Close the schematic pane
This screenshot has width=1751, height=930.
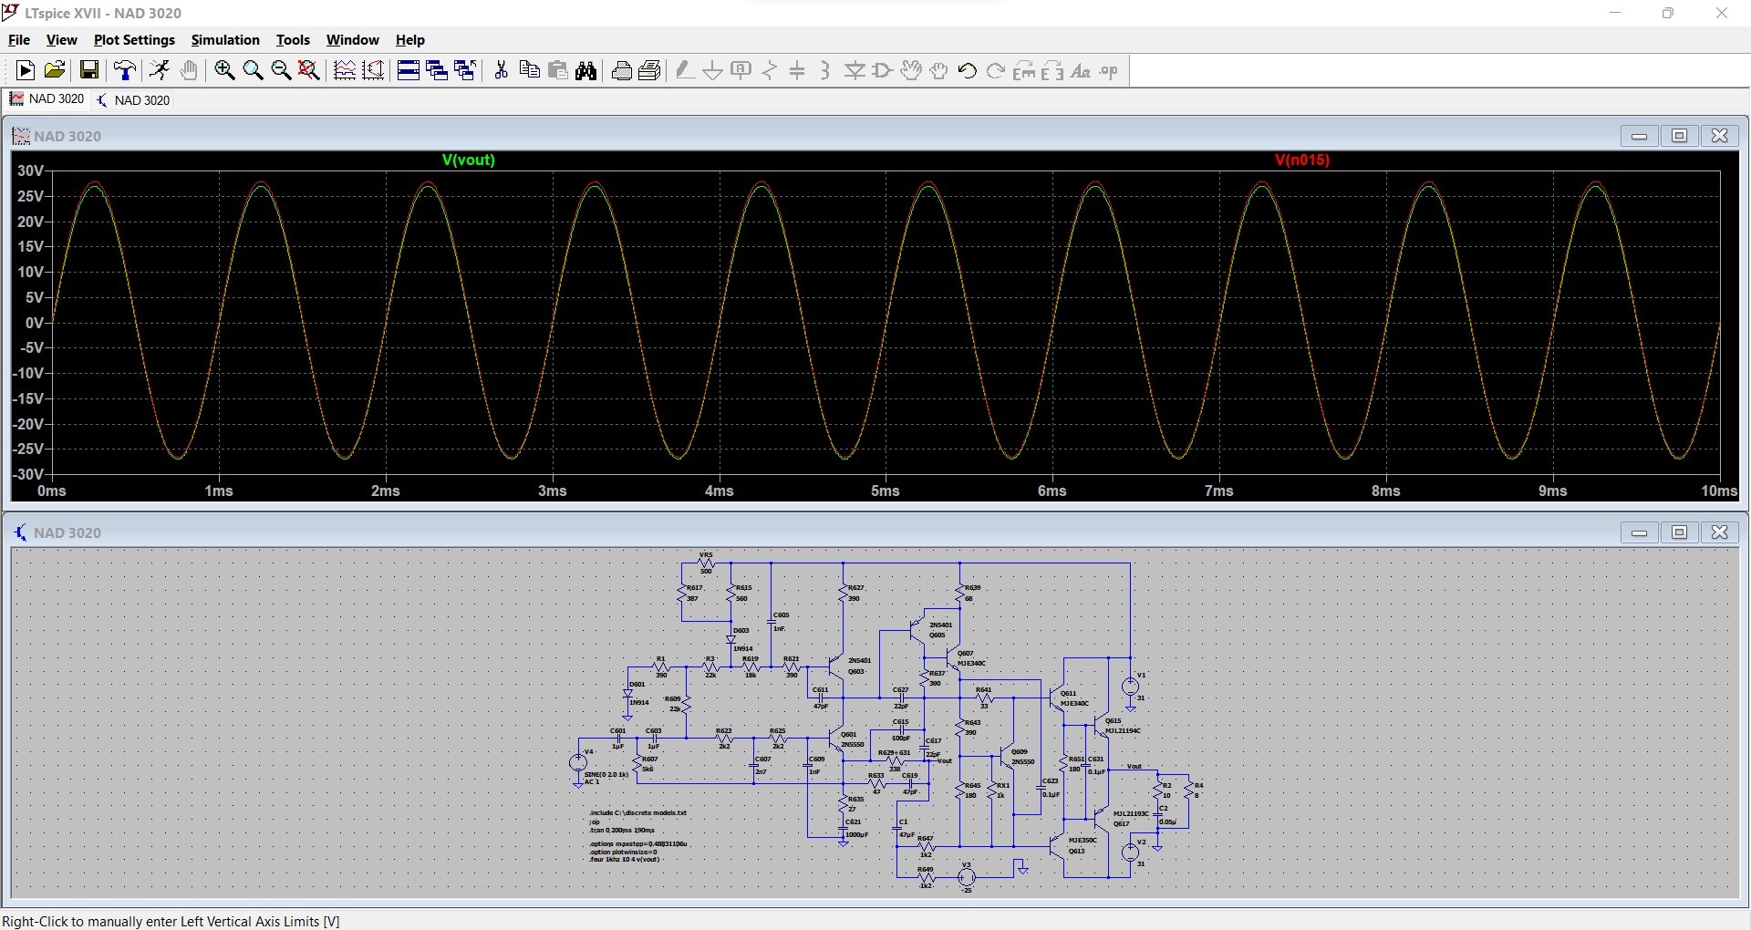click(1720, 532)
